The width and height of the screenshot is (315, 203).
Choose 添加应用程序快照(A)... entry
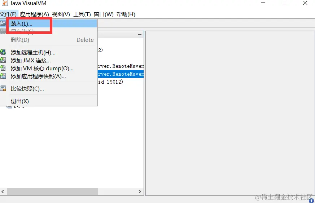(x=49, y=76)
